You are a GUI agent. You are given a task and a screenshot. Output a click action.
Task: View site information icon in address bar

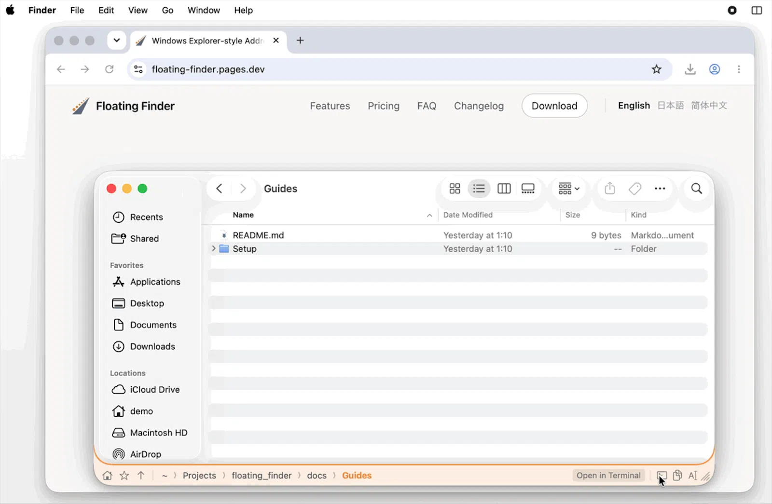coord(138,69)
